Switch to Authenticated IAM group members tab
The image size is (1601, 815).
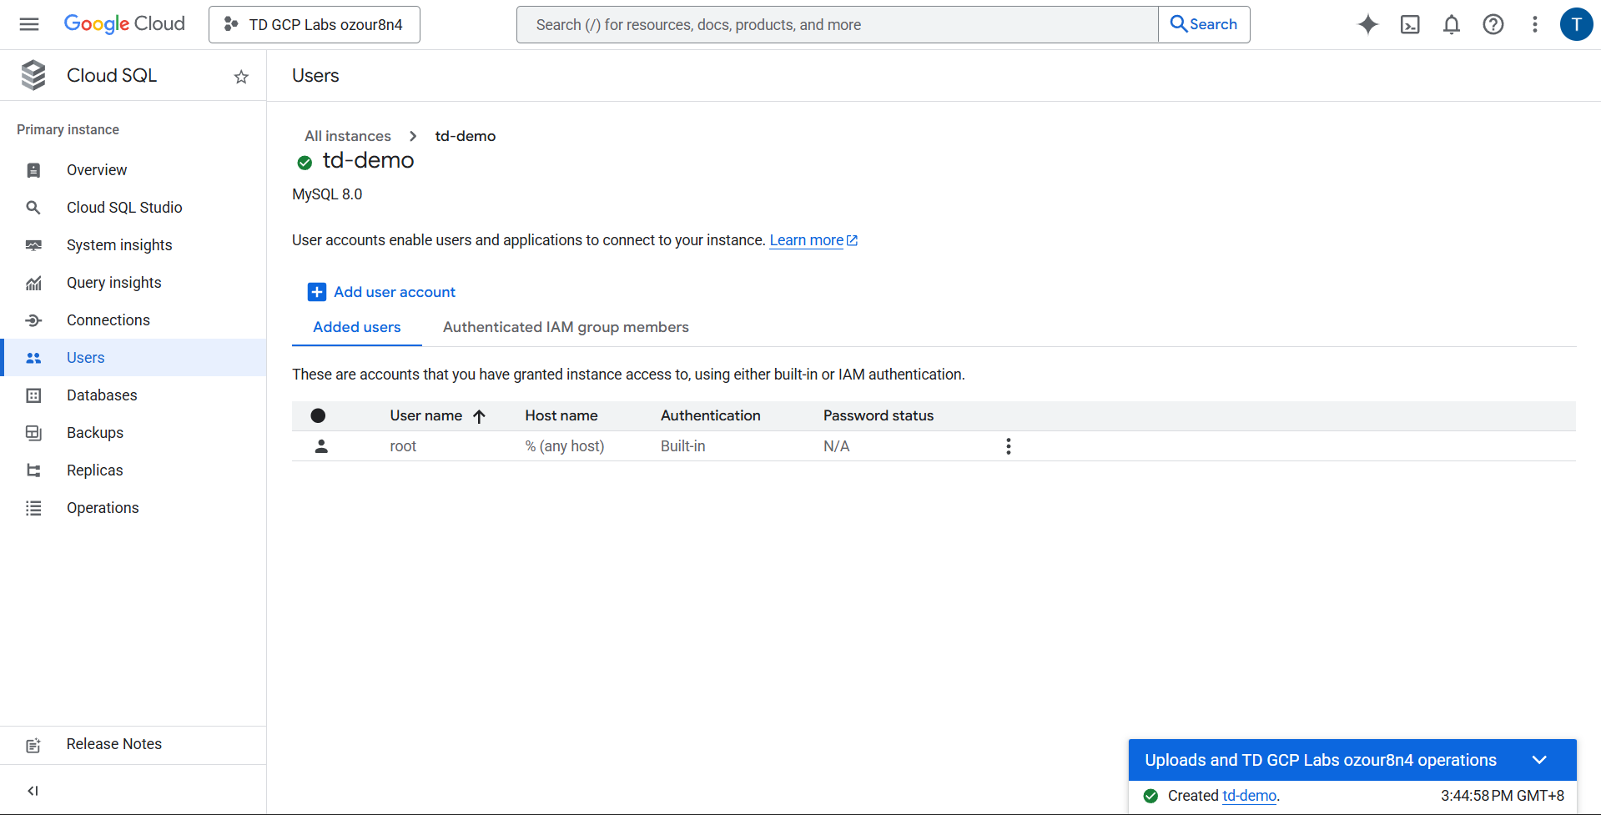566,327
